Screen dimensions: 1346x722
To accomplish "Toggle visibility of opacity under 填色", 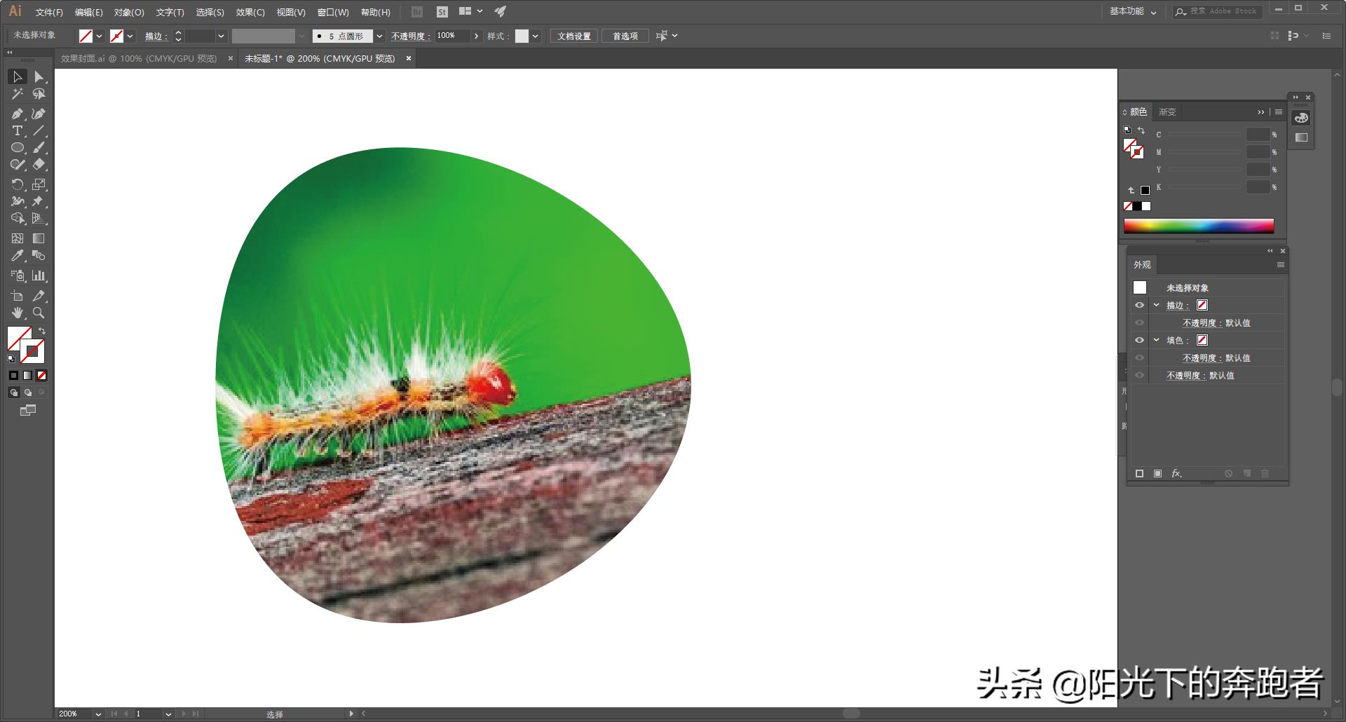I will (x=1139, y=357).
